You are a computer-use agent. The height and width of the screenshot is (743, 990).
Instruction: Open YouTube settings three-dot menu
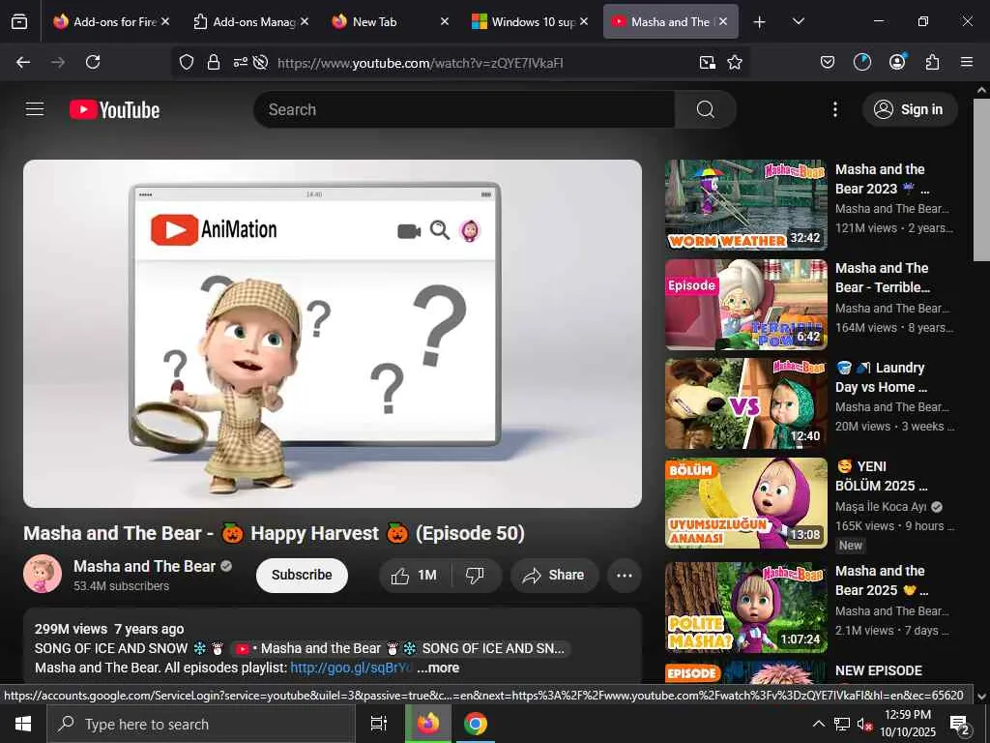[x=834, y=109]
